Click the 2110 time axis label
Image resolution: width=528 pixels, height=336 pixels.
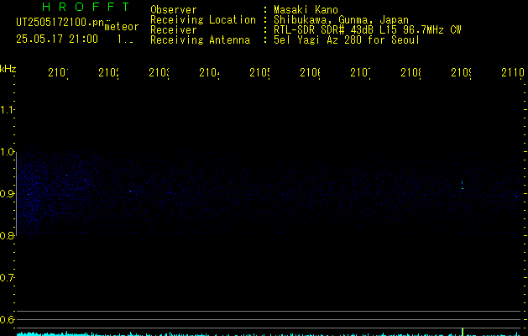pos(513,72)
